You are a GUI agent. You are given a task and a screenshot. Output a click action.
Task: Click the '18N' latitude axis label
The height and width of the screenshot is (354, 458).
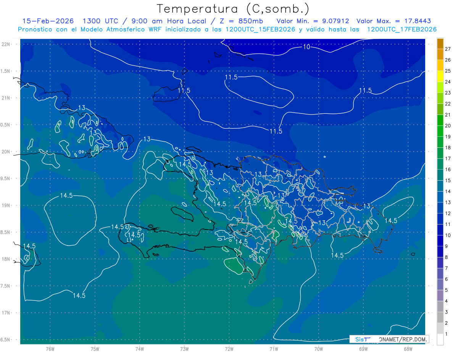[6, 259]
